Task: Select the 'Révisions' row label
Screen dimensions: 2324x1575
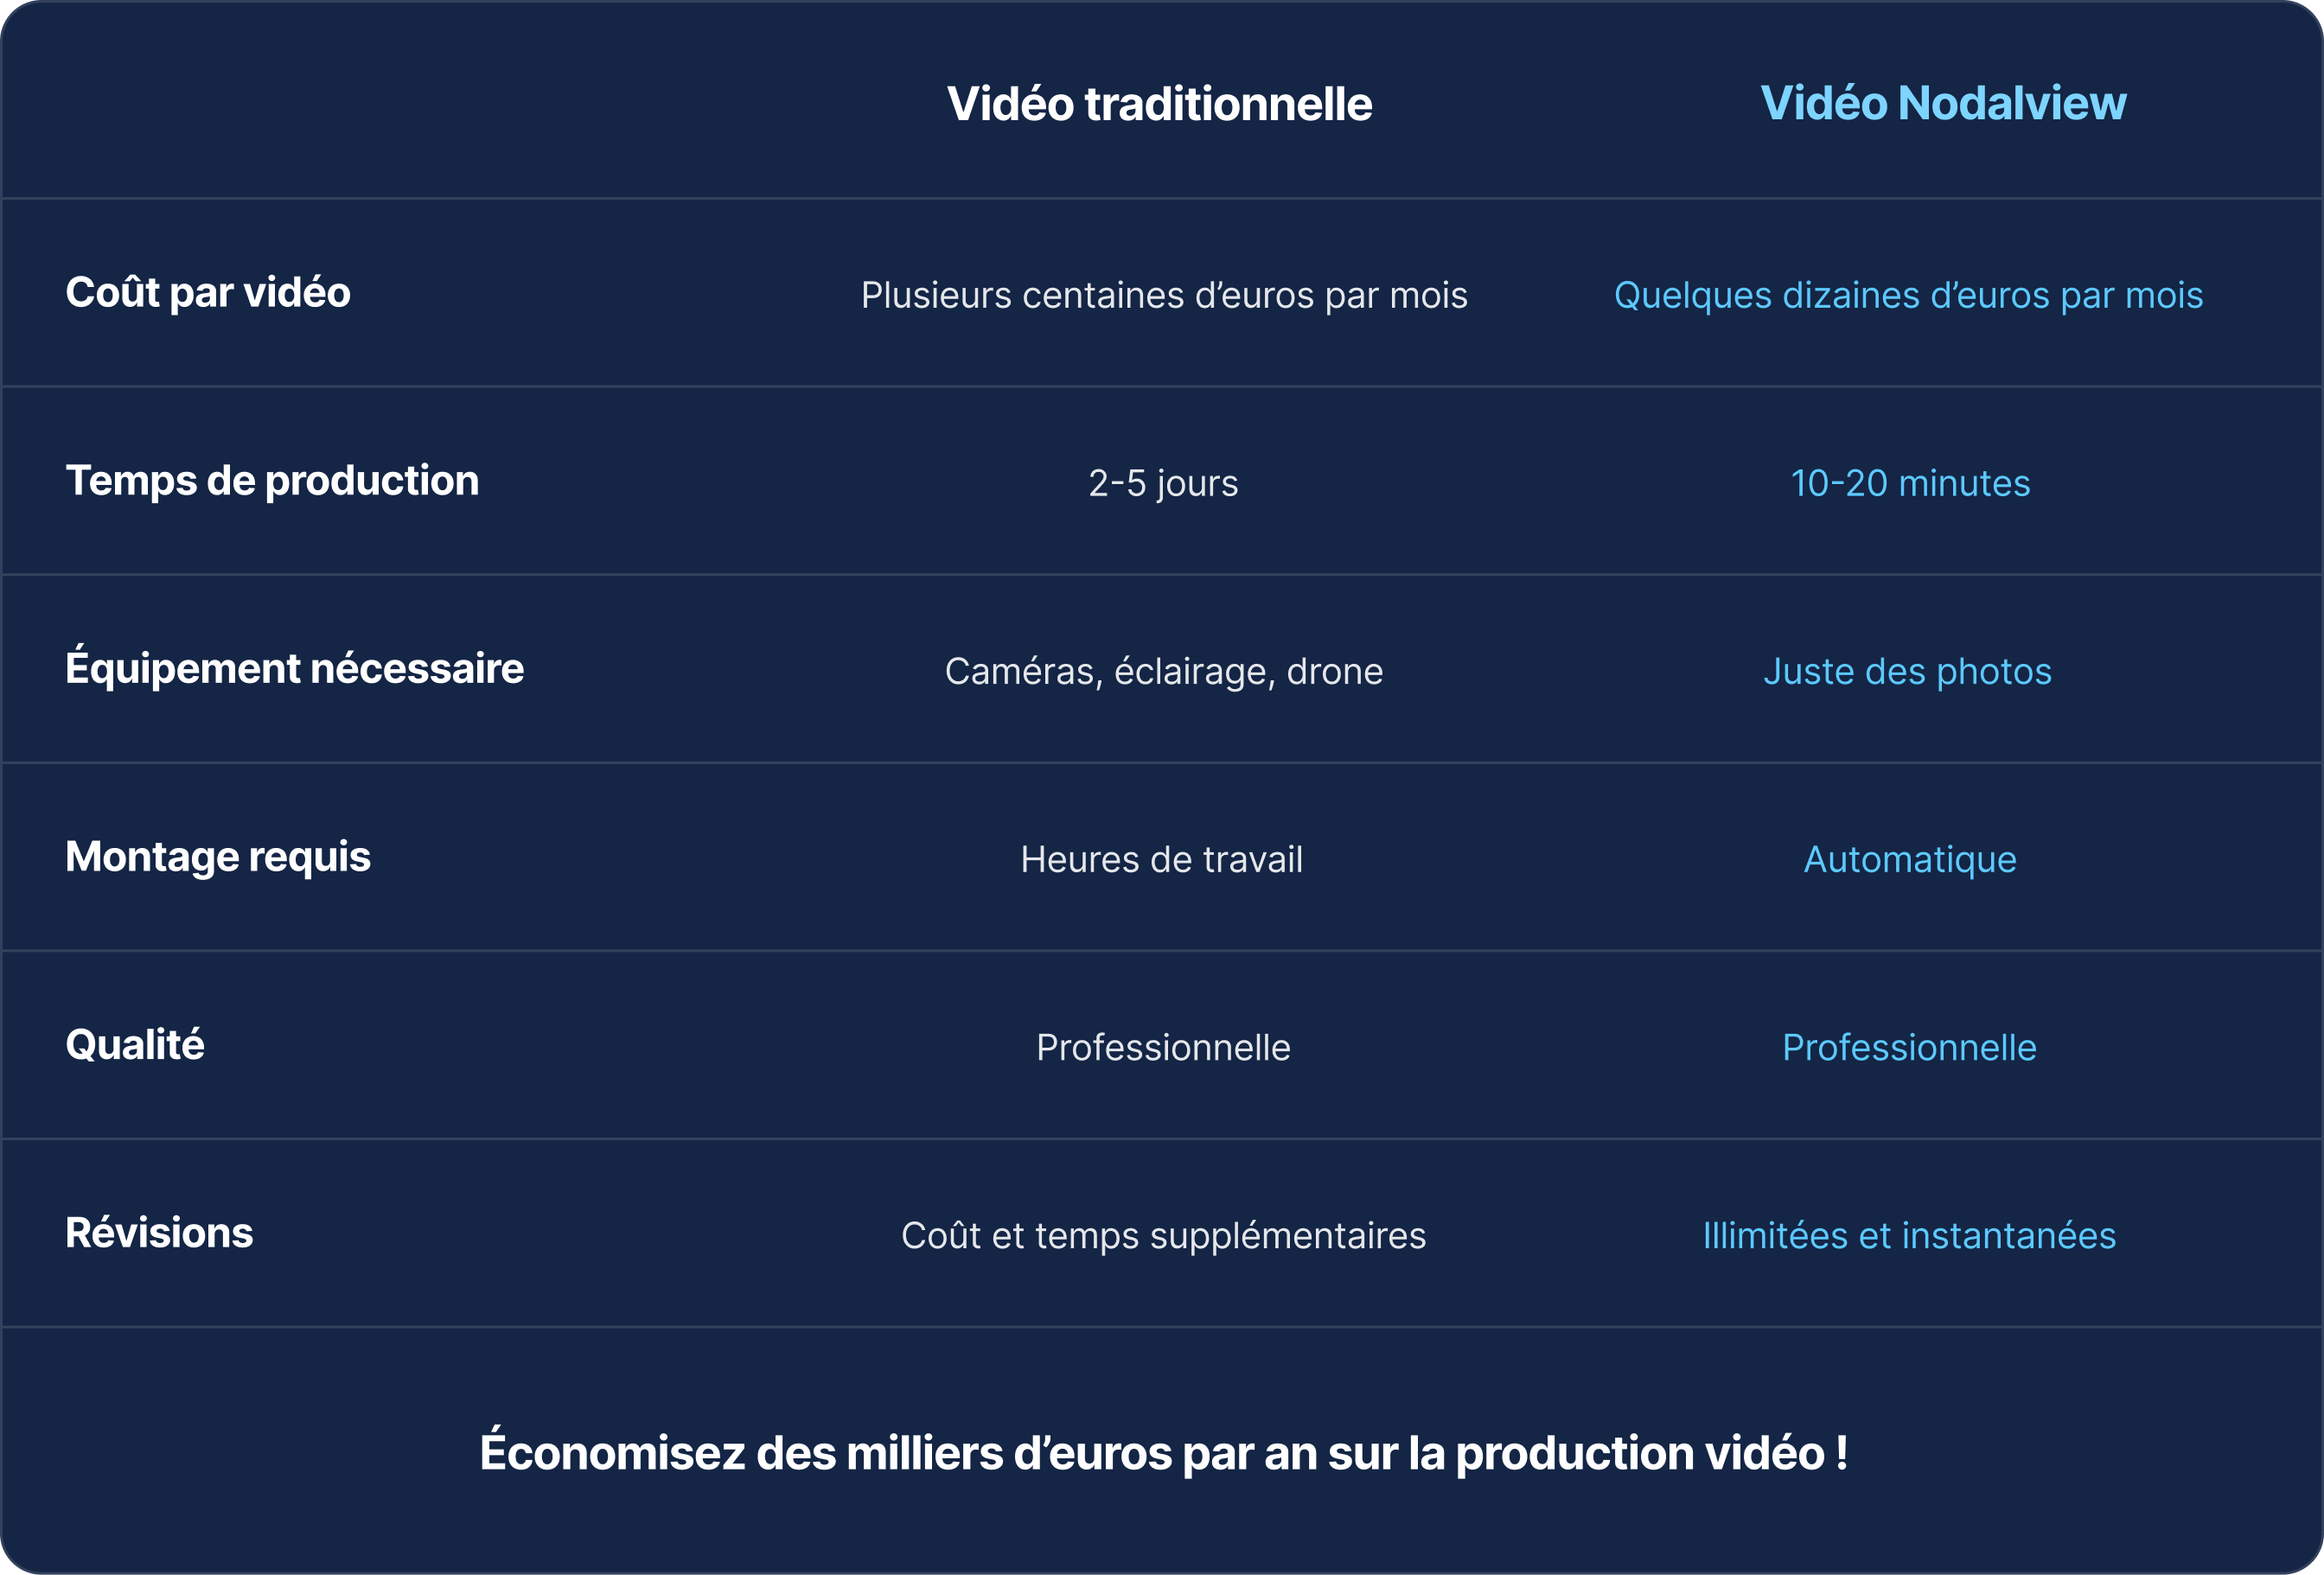Action: tap(159, 1232)
